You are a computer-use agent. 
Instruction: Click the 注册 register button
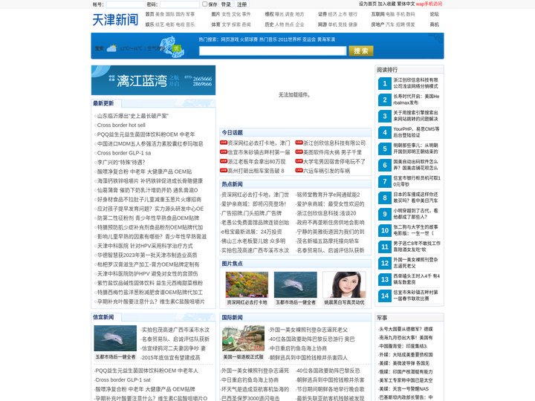coord(242,4)
